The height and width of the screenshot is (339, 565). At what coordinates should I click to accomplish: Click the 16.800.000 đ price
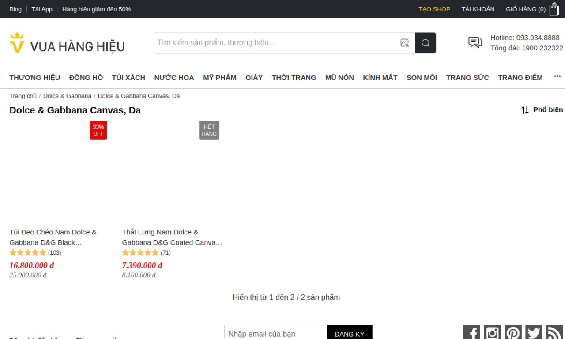tap(32, 265)
